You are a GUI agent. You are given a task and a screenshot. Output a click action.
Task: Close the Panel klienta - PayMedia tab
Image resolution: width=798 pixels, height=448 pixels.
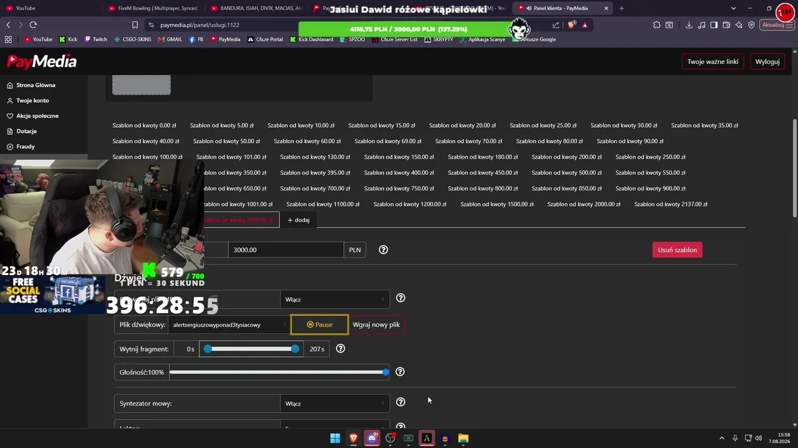pyautogui.click(x=606, y=8)
